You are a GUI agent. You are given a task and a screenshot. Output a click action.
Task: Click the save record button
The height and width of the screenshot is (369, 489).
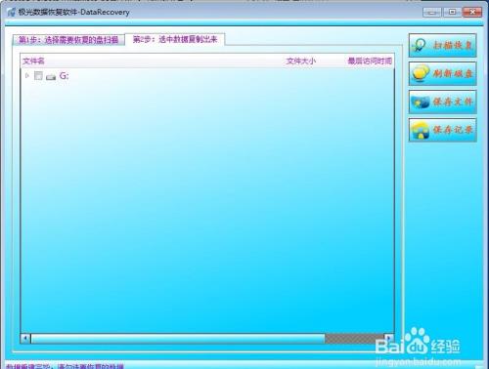[442, 130]
